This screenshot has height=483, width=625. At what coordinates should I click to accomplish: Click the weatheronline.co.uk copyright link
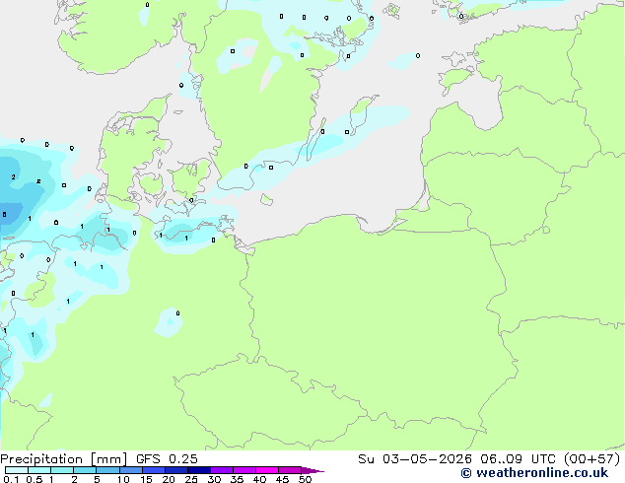click(x=534, y=473)
